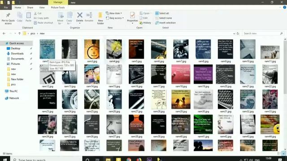Click Cut in Clipboard group
The height and width of the screenshot is (161, 287).
[38, 13]
